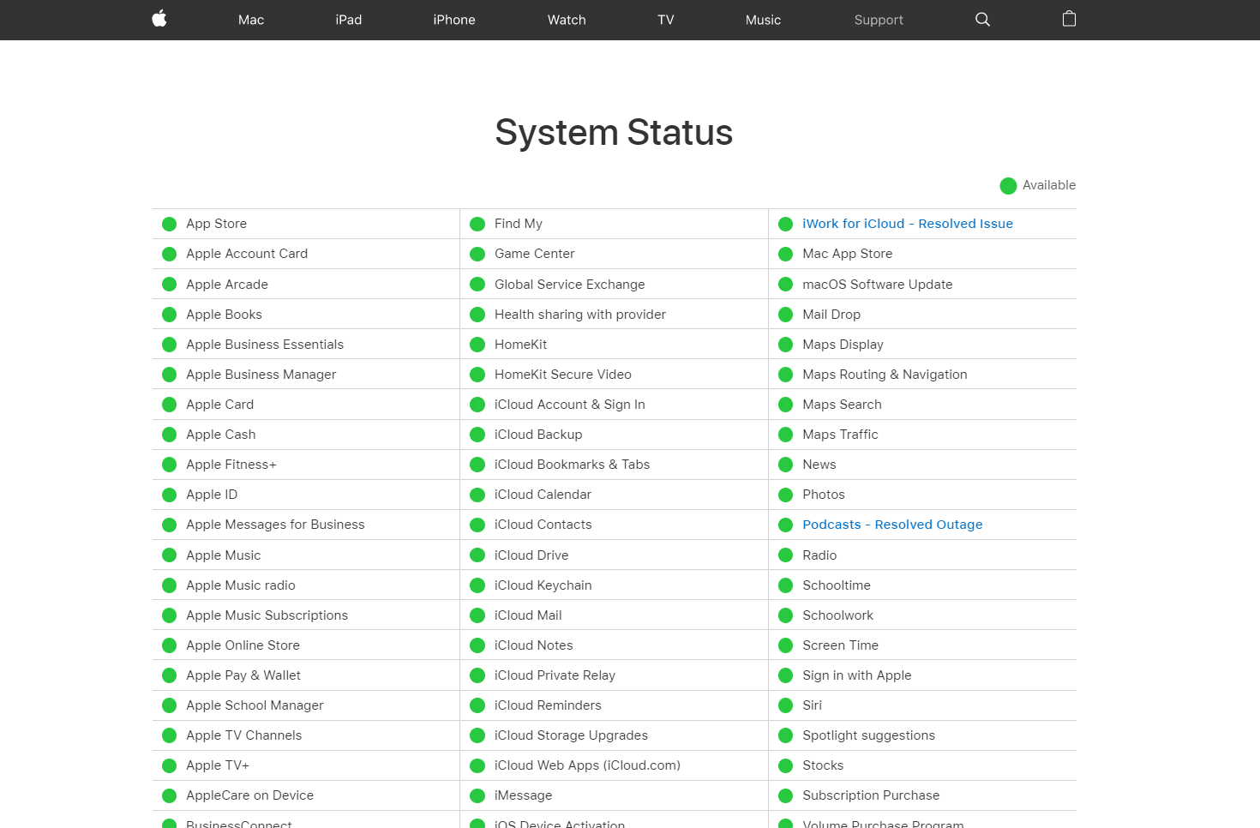
Task: Select Apple Business Manager entry
Action: point(261,375)
